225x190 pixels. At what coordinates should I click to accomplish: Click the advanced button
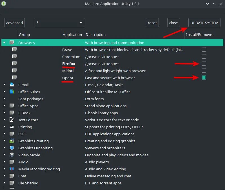(x=14, y=23)
